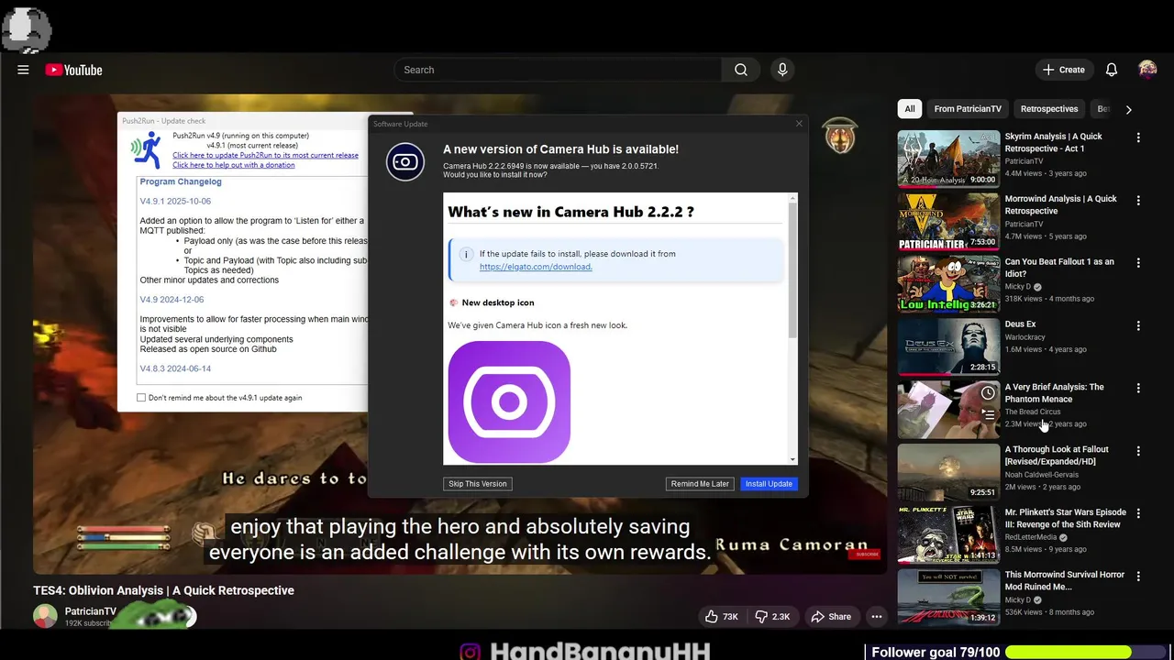Click video title TES4: Oblivion Analysis
The height and width of the screenshot is (660, 1174).
click(163, 590)
